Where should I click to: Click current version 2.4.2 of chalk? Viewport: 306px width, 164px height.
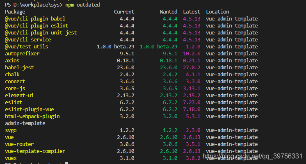127,75
